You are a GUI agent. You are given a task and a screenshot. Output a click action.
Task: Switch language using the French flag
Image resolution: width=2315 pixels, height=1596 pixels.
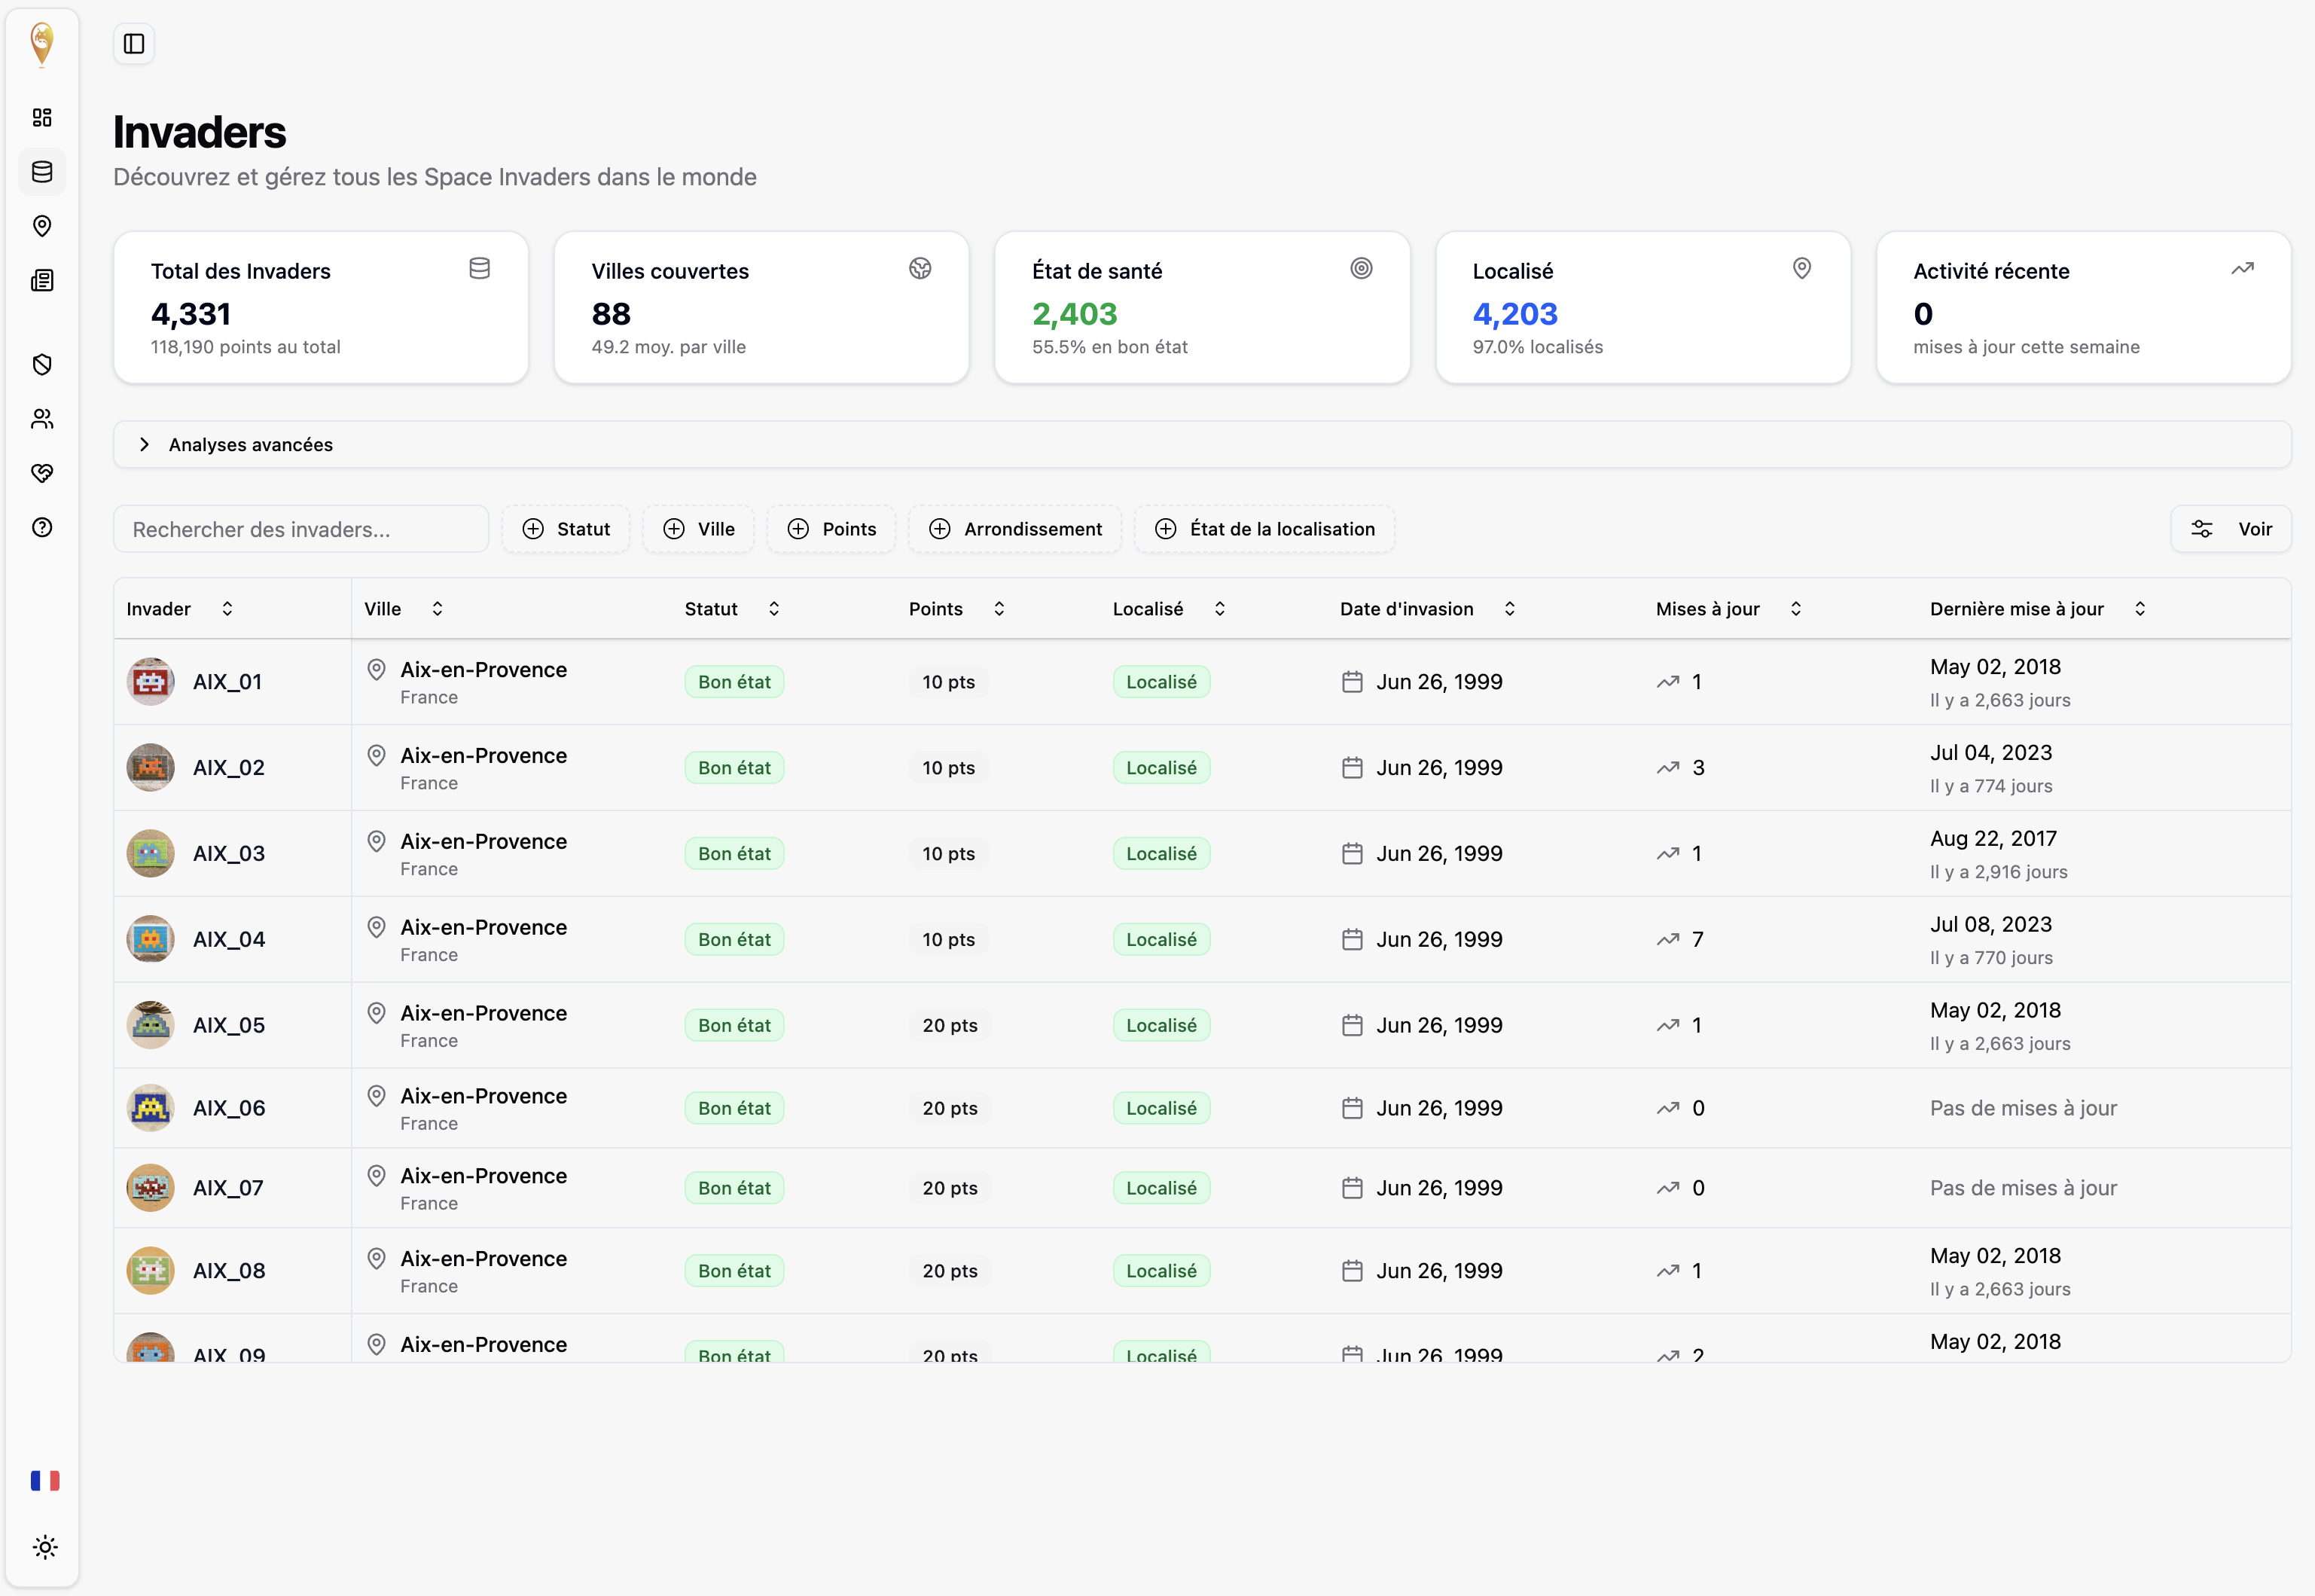coord(45,1480)
